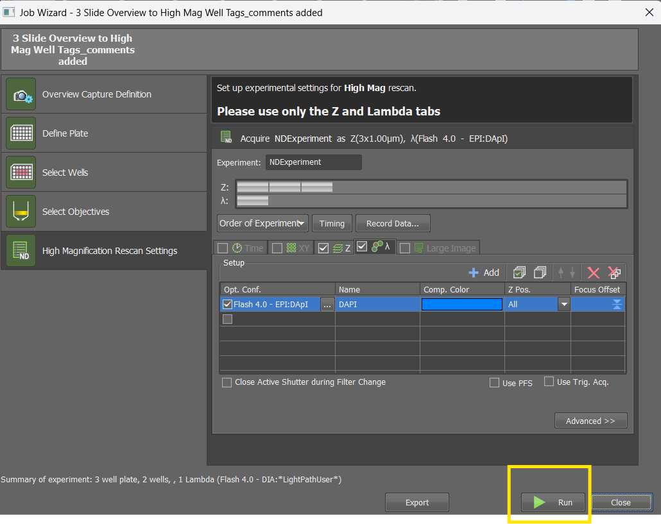Image resolution: width=661 pixels, height=524 pixels.
Task: Open the Select Objectives step icon
Action: 21,212
